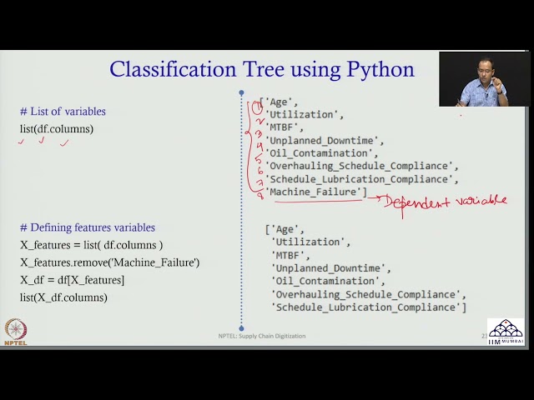Click the '# Defining features variables' comment
This screenshot has width=534, height=400.
[88, 227]
